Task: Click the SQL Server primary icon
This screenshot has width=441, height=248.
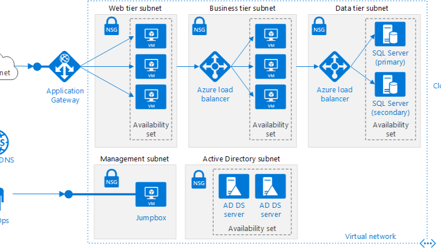Action: 390,34
